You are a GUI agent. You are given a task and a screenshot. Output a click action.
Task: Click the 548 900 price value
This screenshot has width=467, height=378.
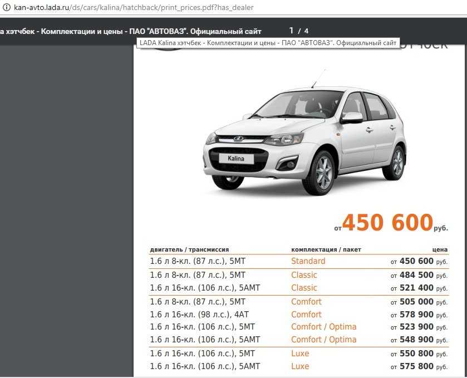coord(416,340)
